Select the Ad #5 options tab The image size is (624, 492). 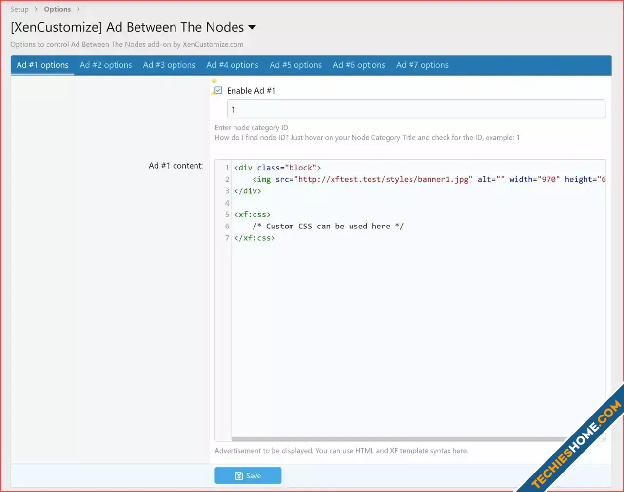click(296, 65)
